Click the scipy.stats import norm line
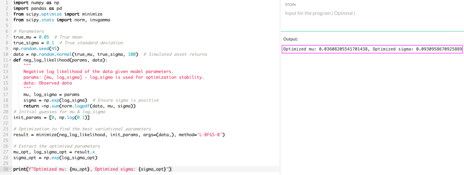Viewport: 464px width, 175px height. [x=62, y=20]
